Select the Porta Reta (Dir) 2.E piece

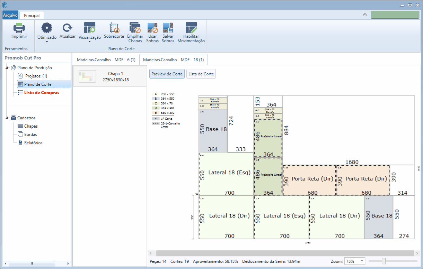coord(363,180)
